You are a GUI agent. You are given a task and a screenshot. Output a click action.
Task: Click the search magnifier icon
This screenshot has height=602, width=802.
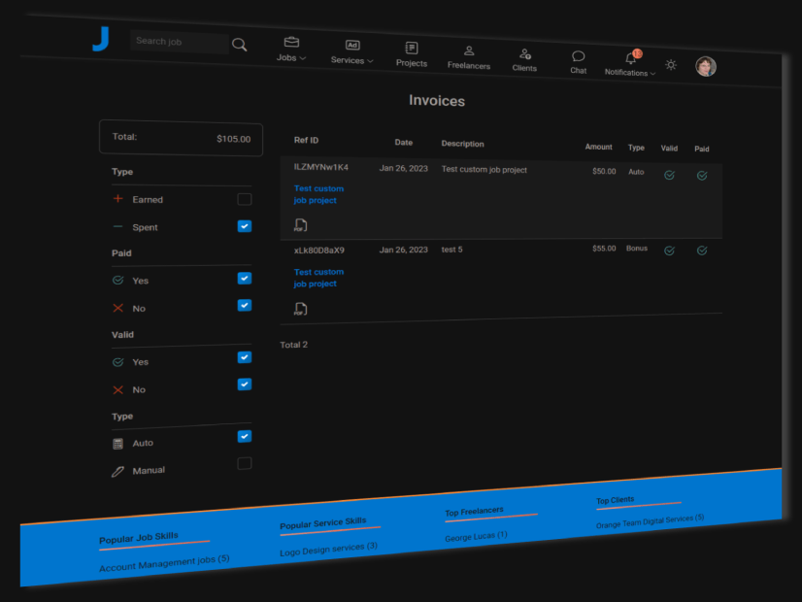point(240,45)
